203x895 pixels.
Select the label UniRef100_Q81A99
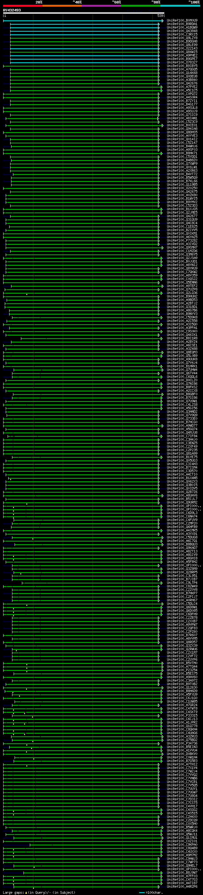click(182, 453)
